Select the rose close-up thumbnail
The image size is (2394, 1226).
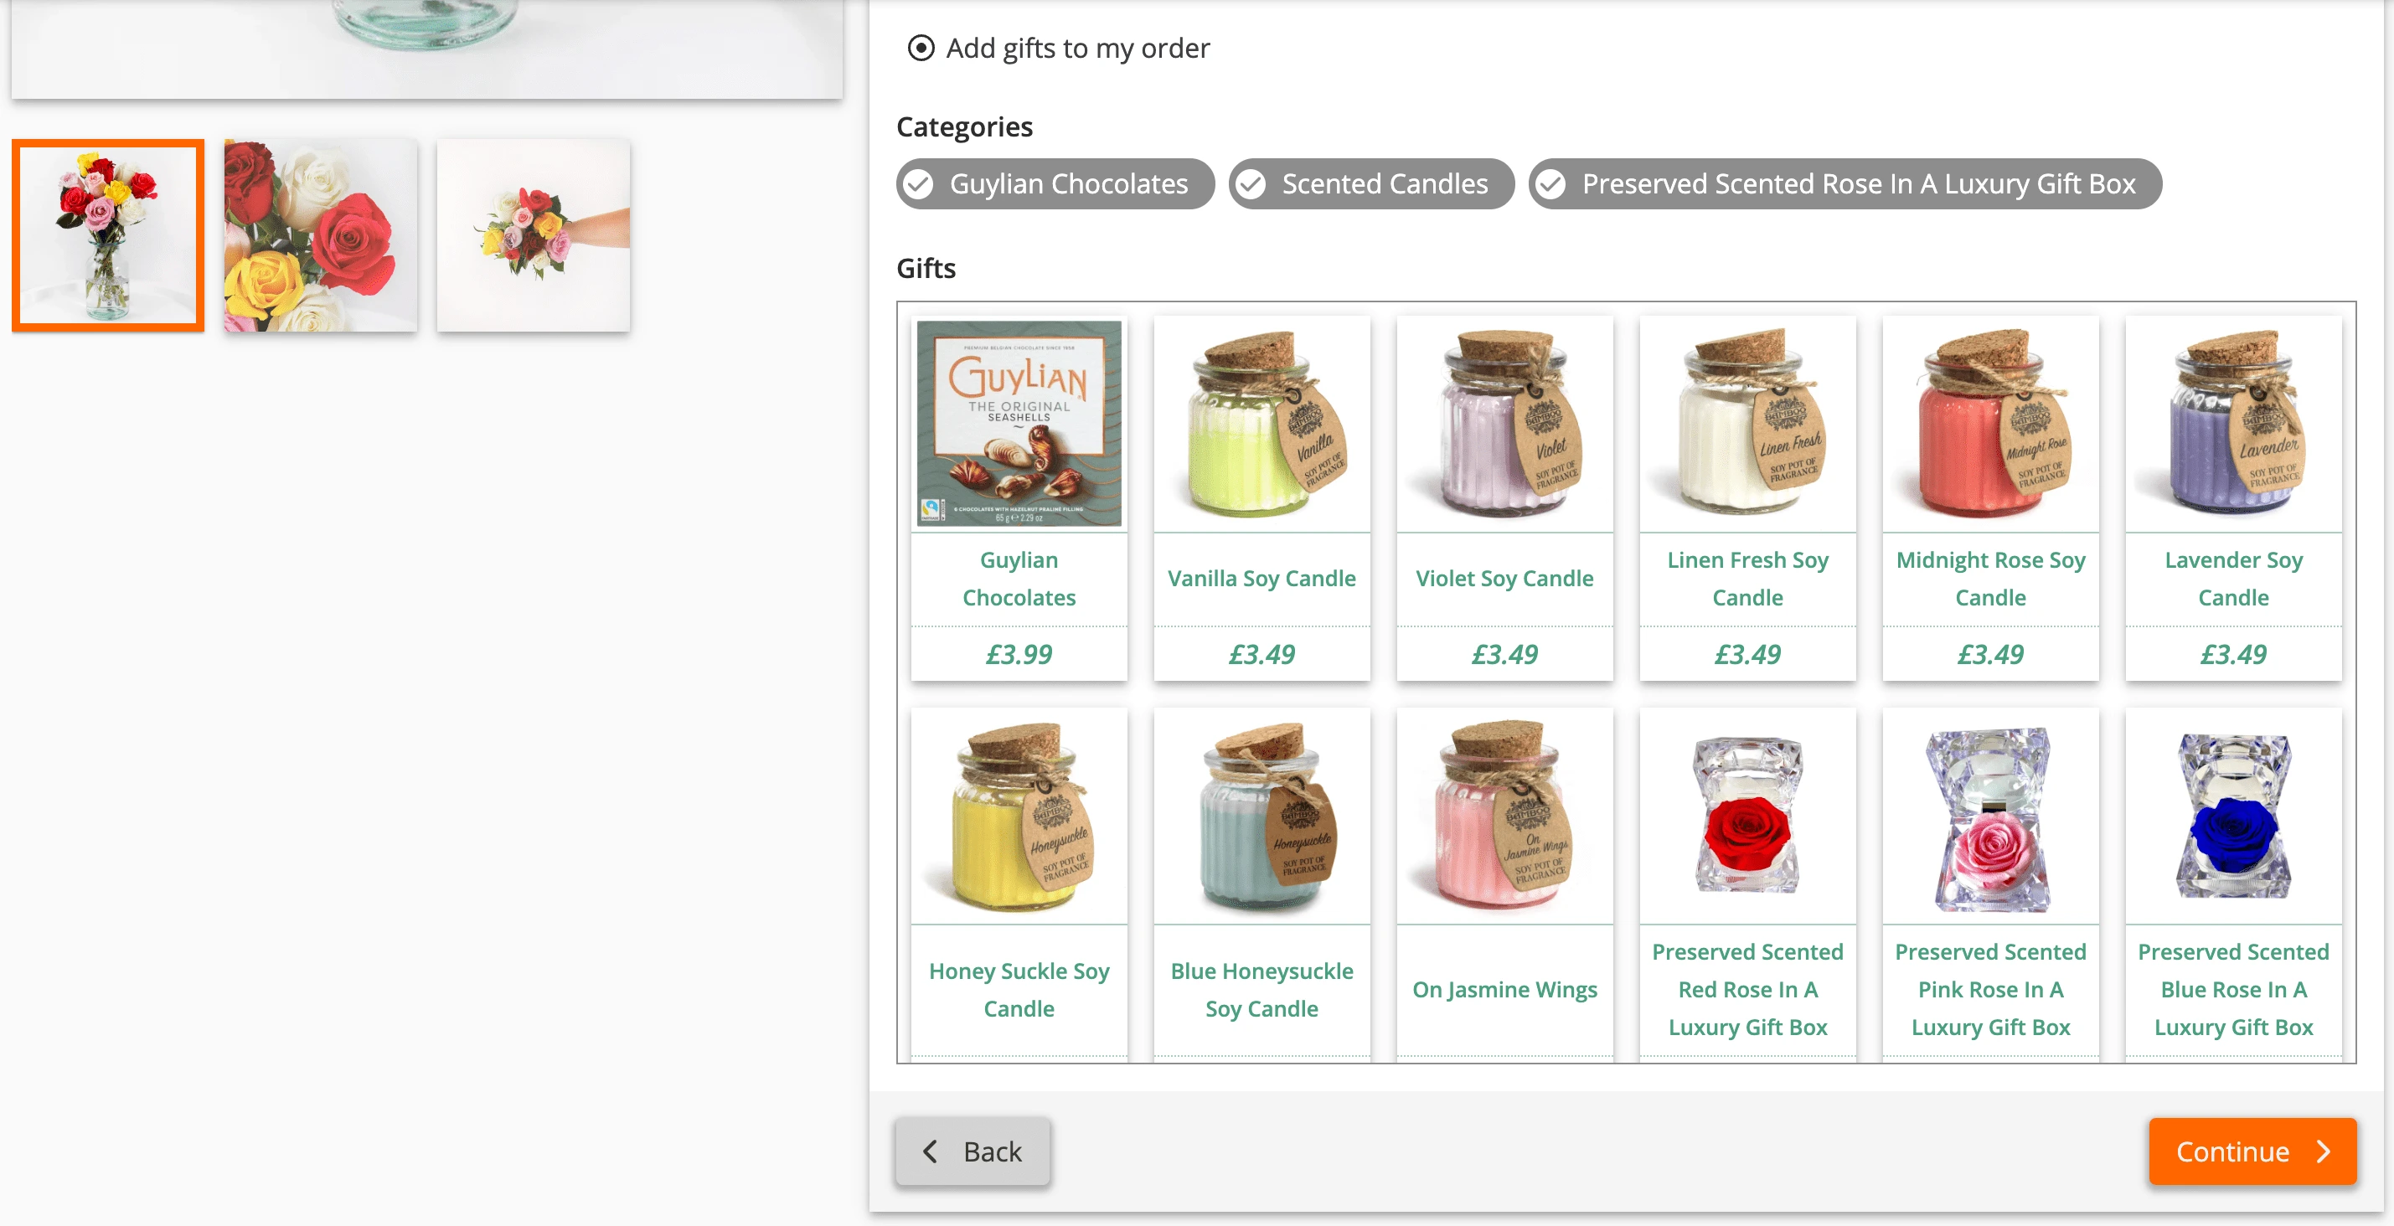[321, 236]
